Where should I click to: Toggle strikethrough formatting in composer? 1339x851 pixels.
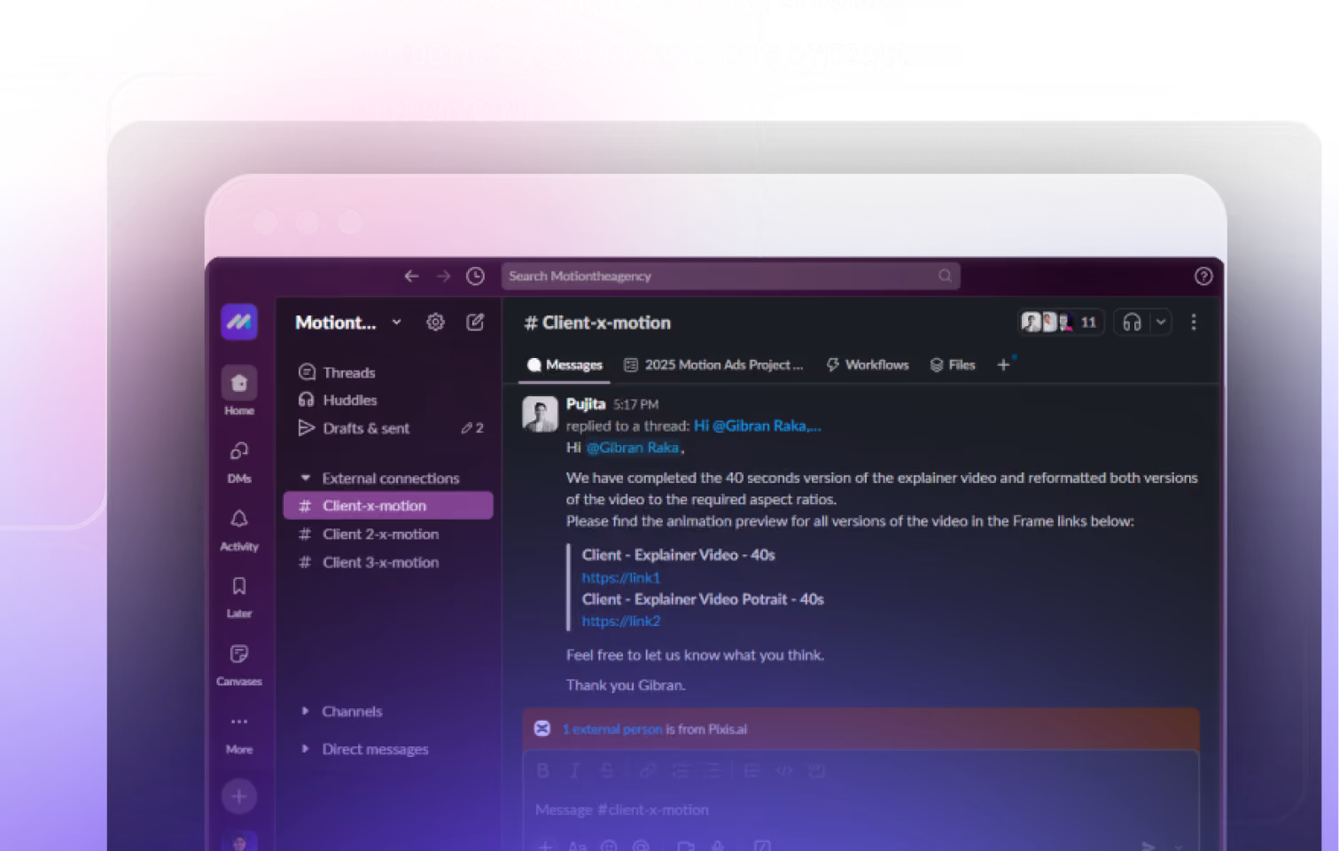click(606, 771)
